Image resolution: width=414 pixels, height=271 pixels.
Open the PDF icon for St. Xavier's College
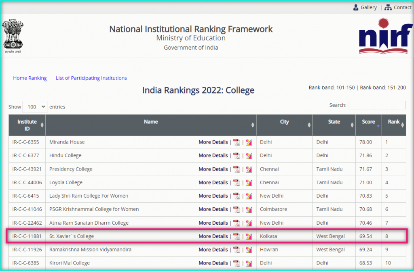(x=237, y=236)
